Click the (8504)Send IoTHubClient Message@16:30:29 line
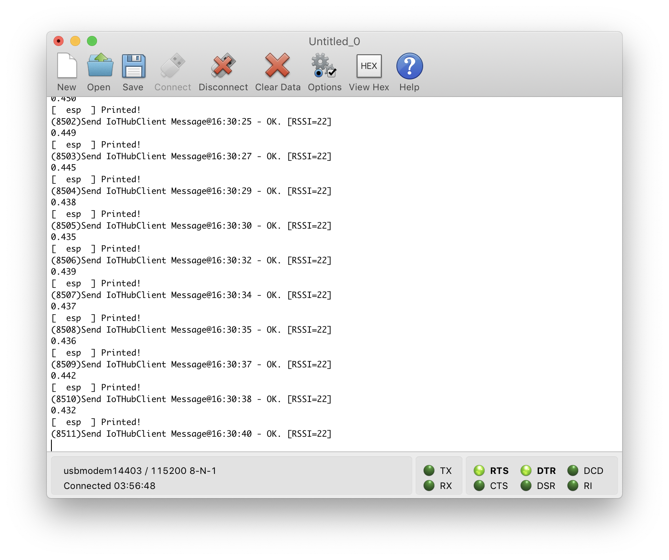Image resolution: width=669 pixels, height=560 pixels. 191,191
